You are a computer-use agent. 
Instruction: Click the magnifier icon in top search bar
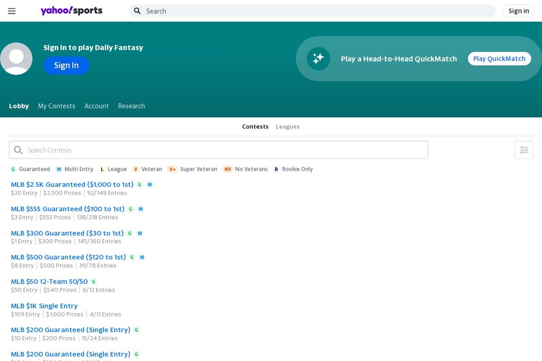137,11
